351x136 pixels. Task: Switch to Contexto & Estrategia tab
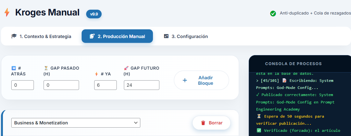point(41,36)
